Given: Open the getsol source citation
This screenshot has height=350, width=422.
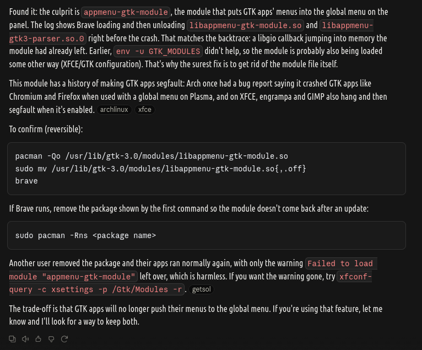Looking at the screenshot, I should tap(201, 289).
